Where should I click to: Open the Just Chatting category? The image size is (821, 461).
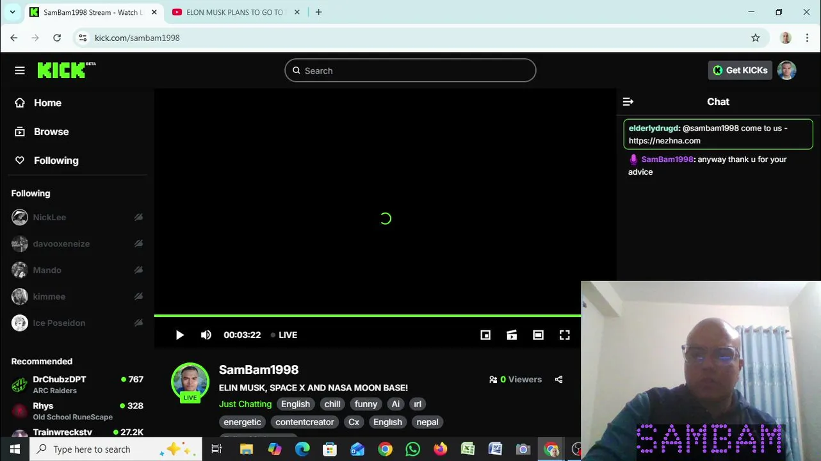click(245, 404)
